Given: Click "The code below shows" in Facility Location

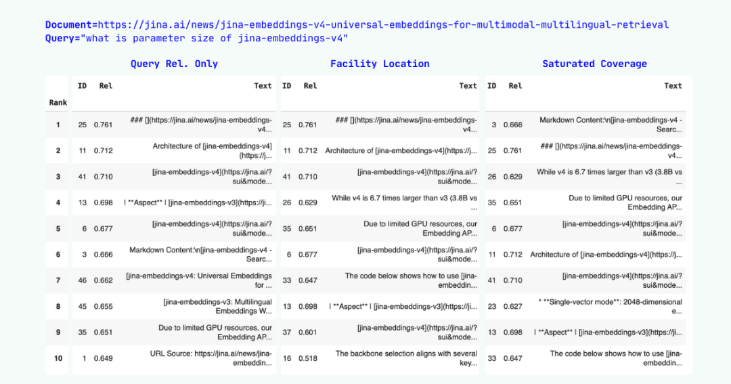Looking at the screenshot, I should point(411,280).
